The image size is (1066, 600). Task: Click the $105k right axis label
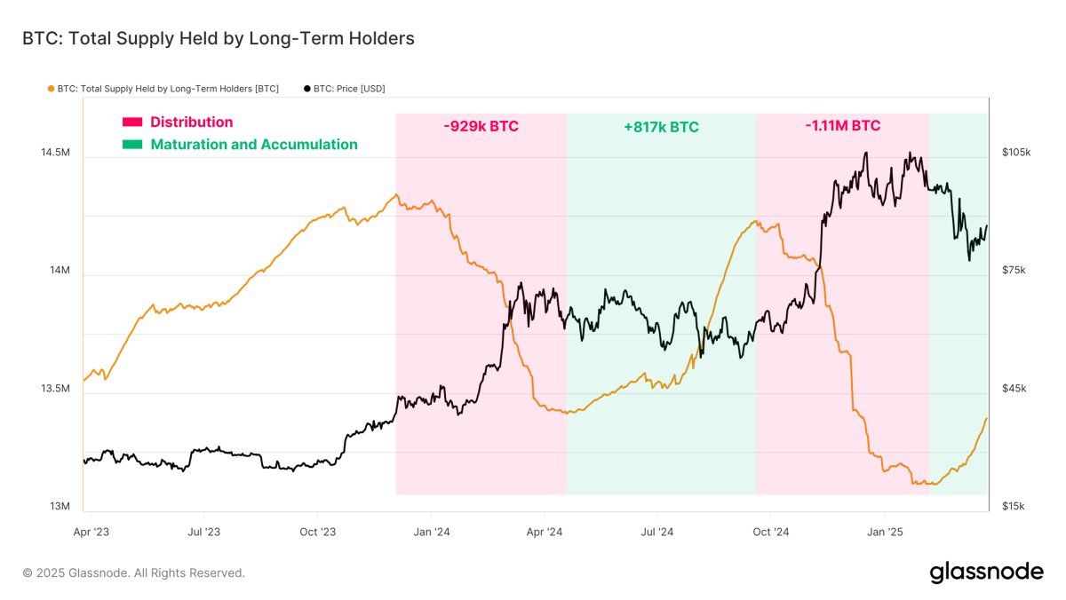[x=1014, y=153]
